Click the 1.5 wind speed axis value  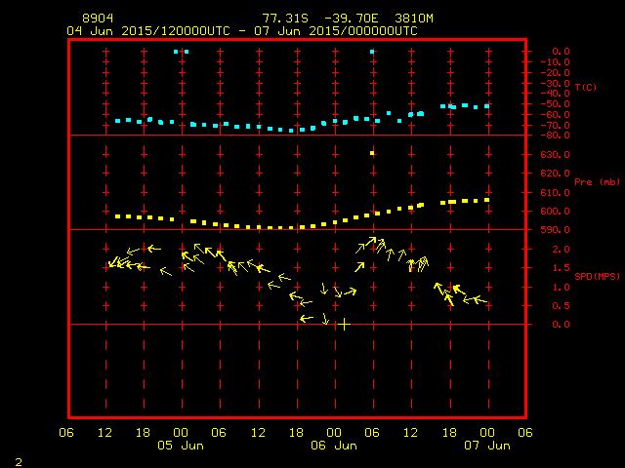pos(561,268)
